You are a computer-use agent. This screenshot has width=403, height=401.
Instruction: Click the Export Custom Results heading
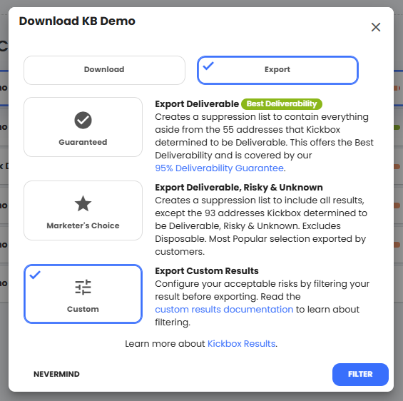(207, 271)
